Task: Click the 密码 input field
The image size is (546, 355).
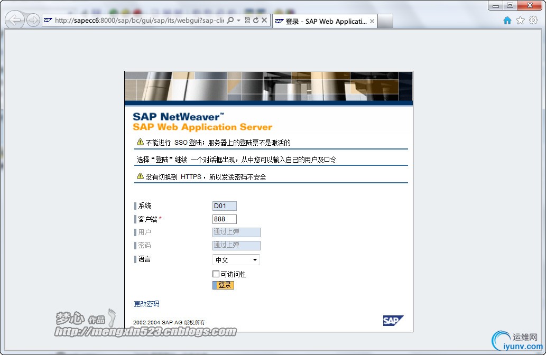Action: [236, 245]
